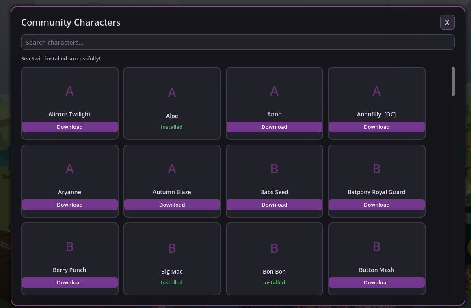
Task: Click the Alicorn Twilight name text
Action: pos(69,114)
